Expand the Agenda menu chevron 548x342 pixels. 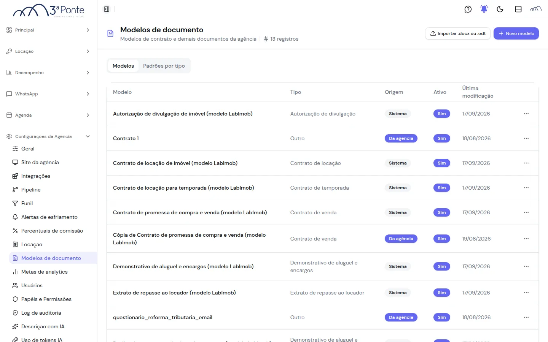pyautogui.click(x=88, y=115)
